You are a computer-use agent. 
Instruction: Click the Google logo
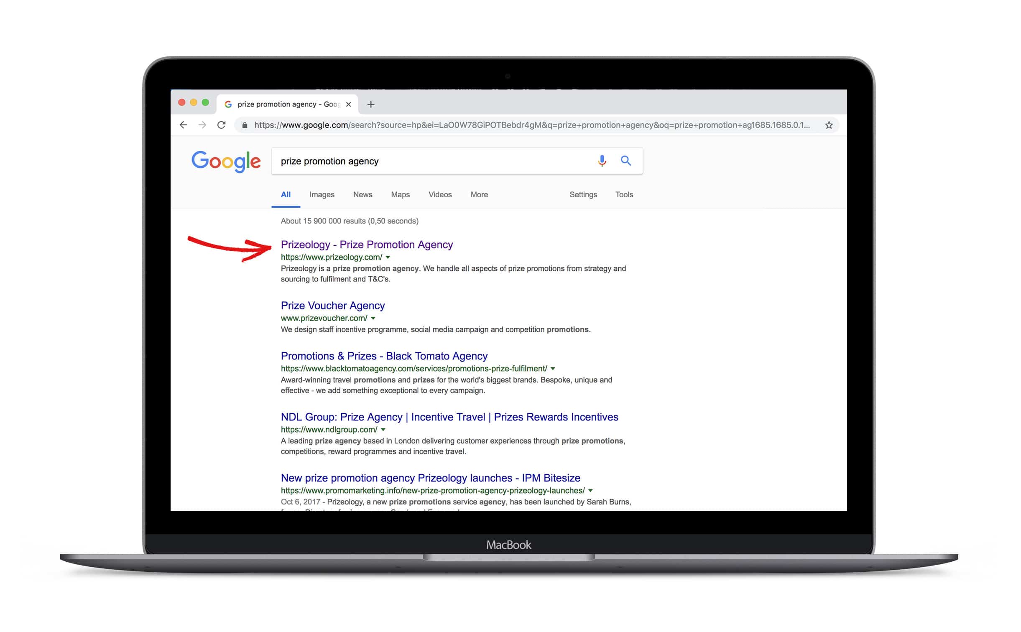click(226, 162)
